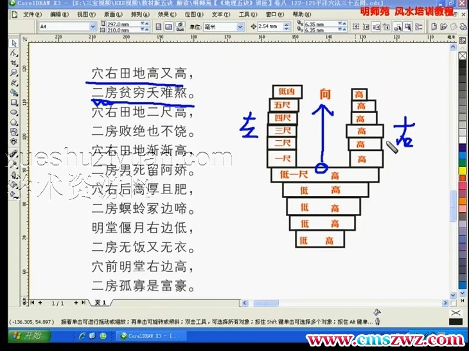Image resolution: width=469 pixels, height=351 pixels.
Task: Select the Polygon tool
Action: (x=13, y=122)
